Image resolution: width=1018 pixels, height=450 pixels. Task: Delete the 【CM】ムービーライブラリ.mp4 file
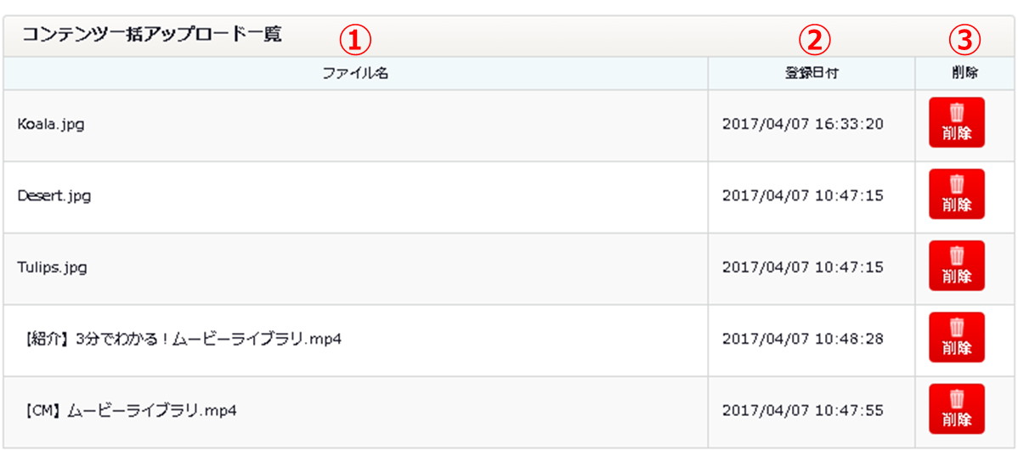[956, 409]
